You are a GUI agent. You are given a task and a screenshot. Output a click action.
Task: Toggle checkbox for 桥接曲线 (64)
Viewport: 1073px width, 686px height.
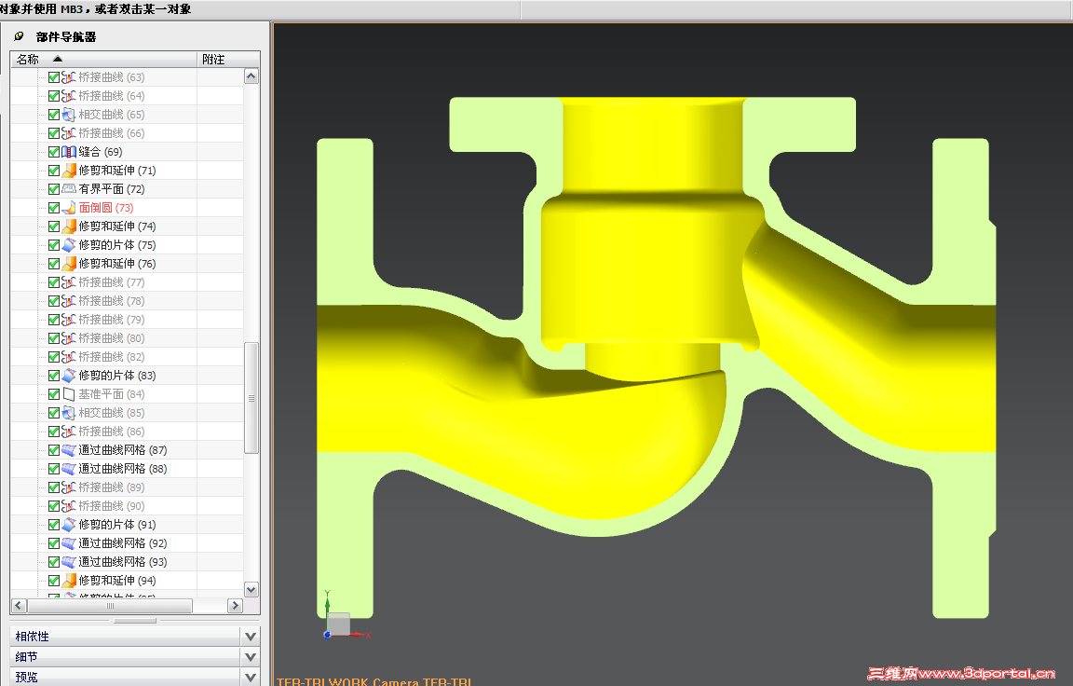[x=54, y=96]
